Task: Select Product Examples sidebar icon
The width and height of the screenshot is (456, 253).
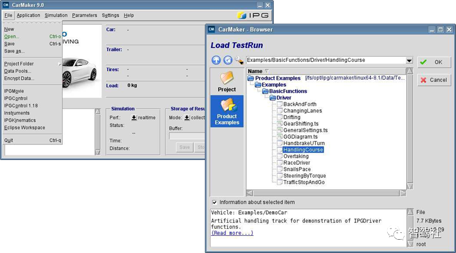Action: pyautogui.click(x=227, y=111)
